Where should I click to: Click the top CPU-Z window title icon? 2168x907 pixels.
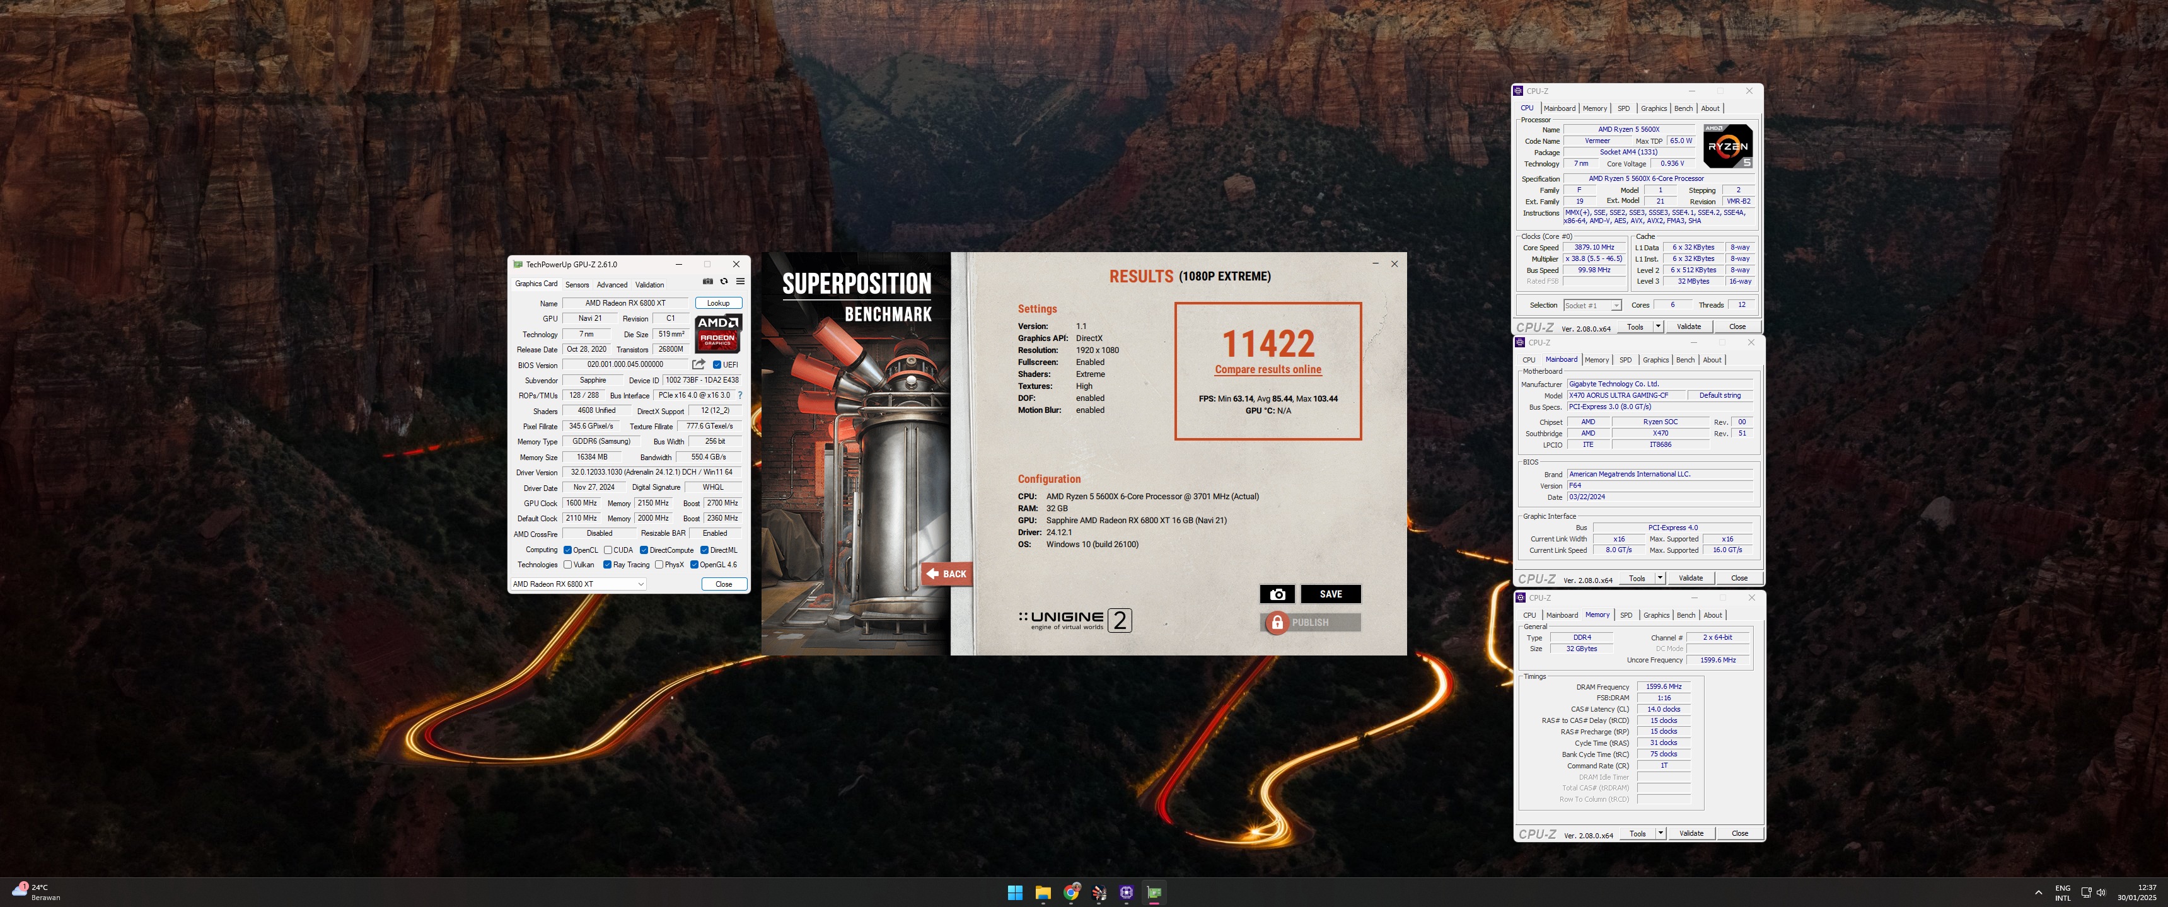[x=1518, y=91]
